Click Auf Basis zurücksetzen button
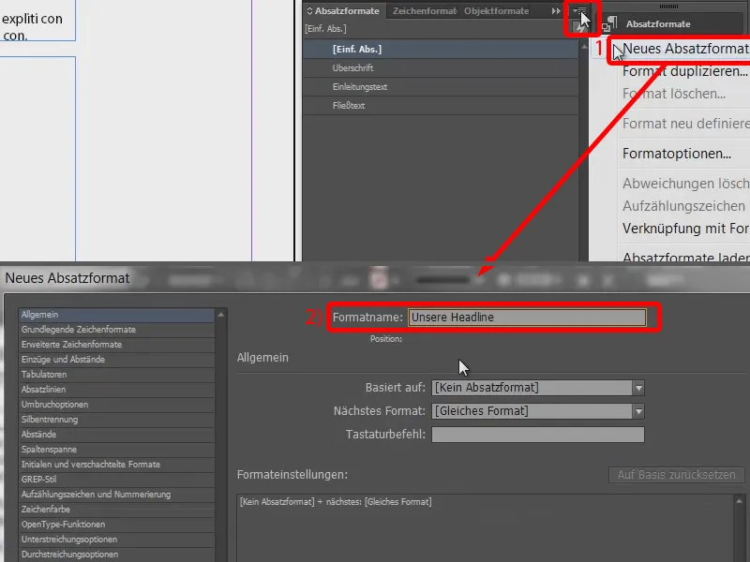Screen dimensions: 750x562 click(676, 475)
